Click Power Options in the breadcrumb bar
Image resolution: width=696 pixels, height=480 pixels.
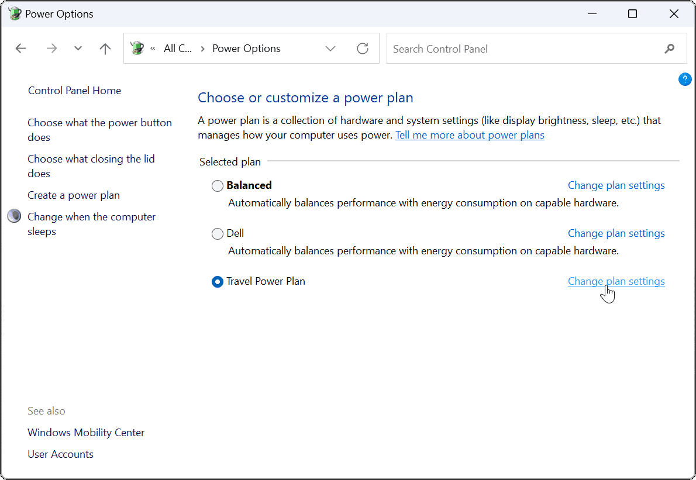click(246, 49)
